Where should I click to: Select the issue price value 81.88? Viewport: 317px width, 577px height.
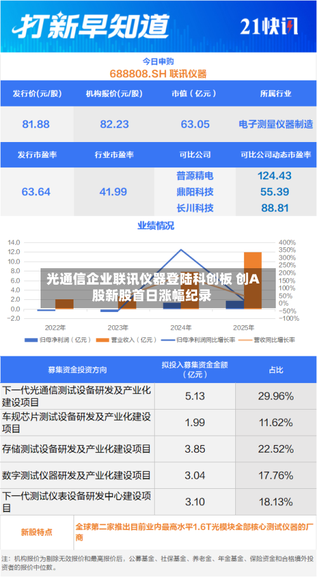36,124
